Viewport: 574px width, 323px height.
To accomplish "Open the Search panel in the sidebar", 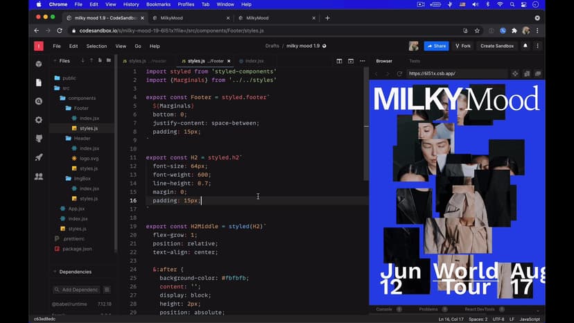I will pyautogui.click(x=39, y=101).
